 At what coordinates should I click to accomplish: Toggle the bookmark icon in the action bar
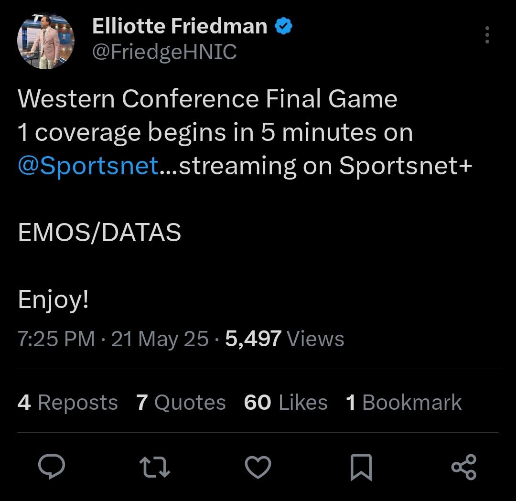click(x=361, y=467)
